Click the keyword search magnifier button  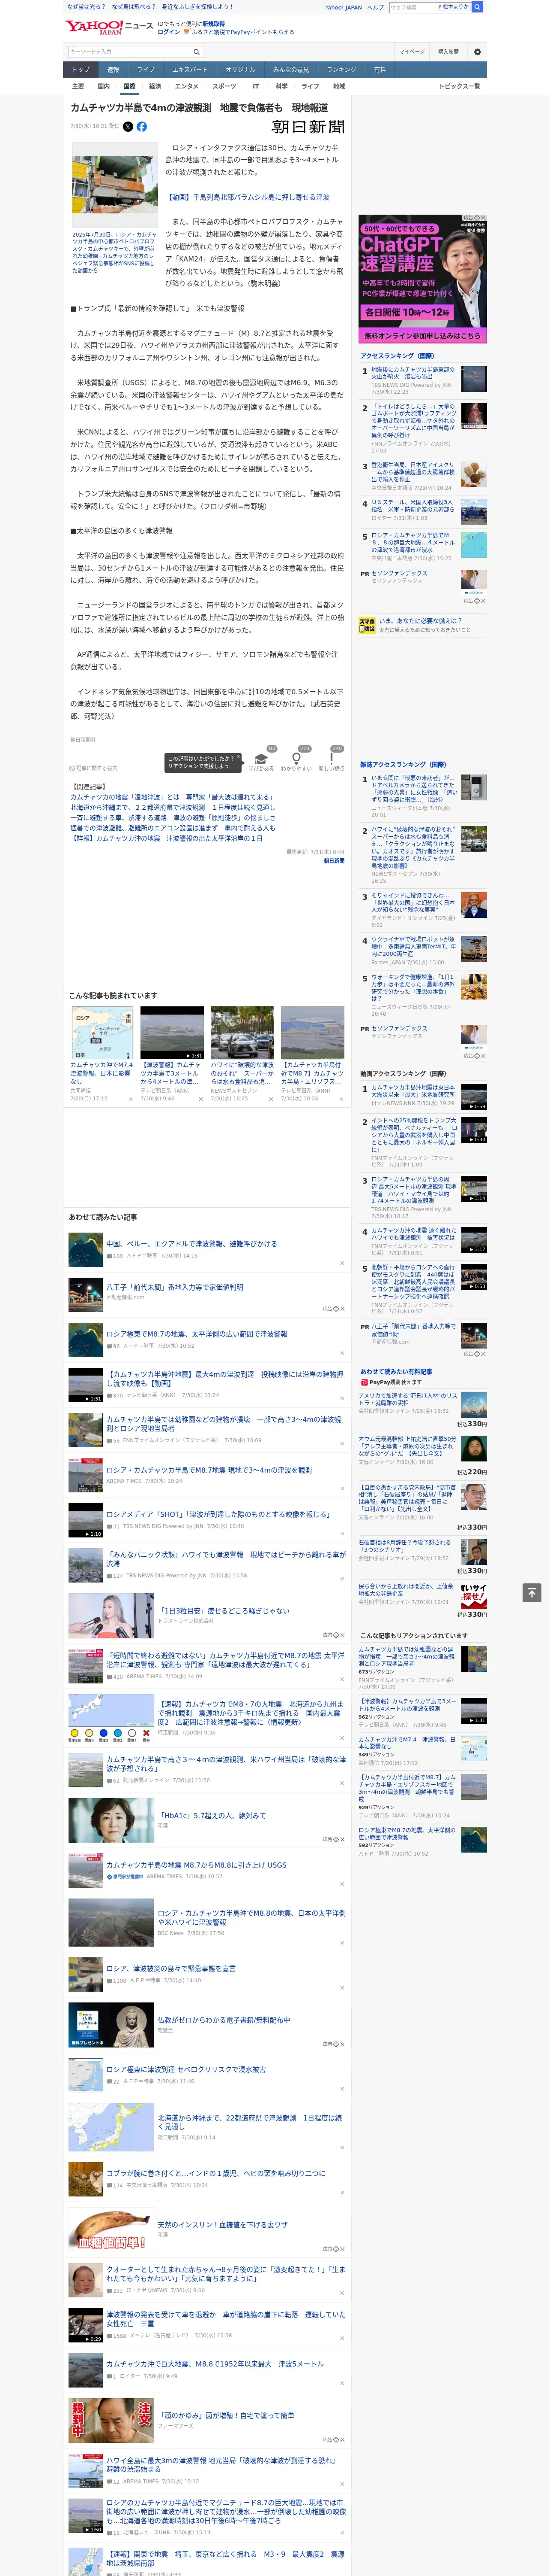pos(197,52)
